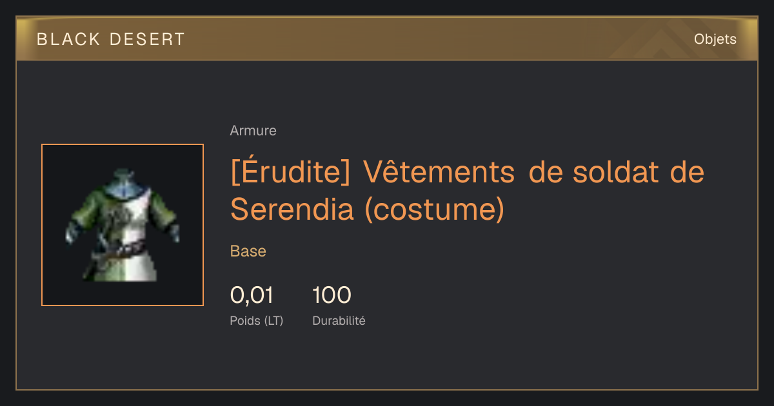774x406 pixels.
Task: Click the Serendia soldier armor item icon
Action: 123,225
